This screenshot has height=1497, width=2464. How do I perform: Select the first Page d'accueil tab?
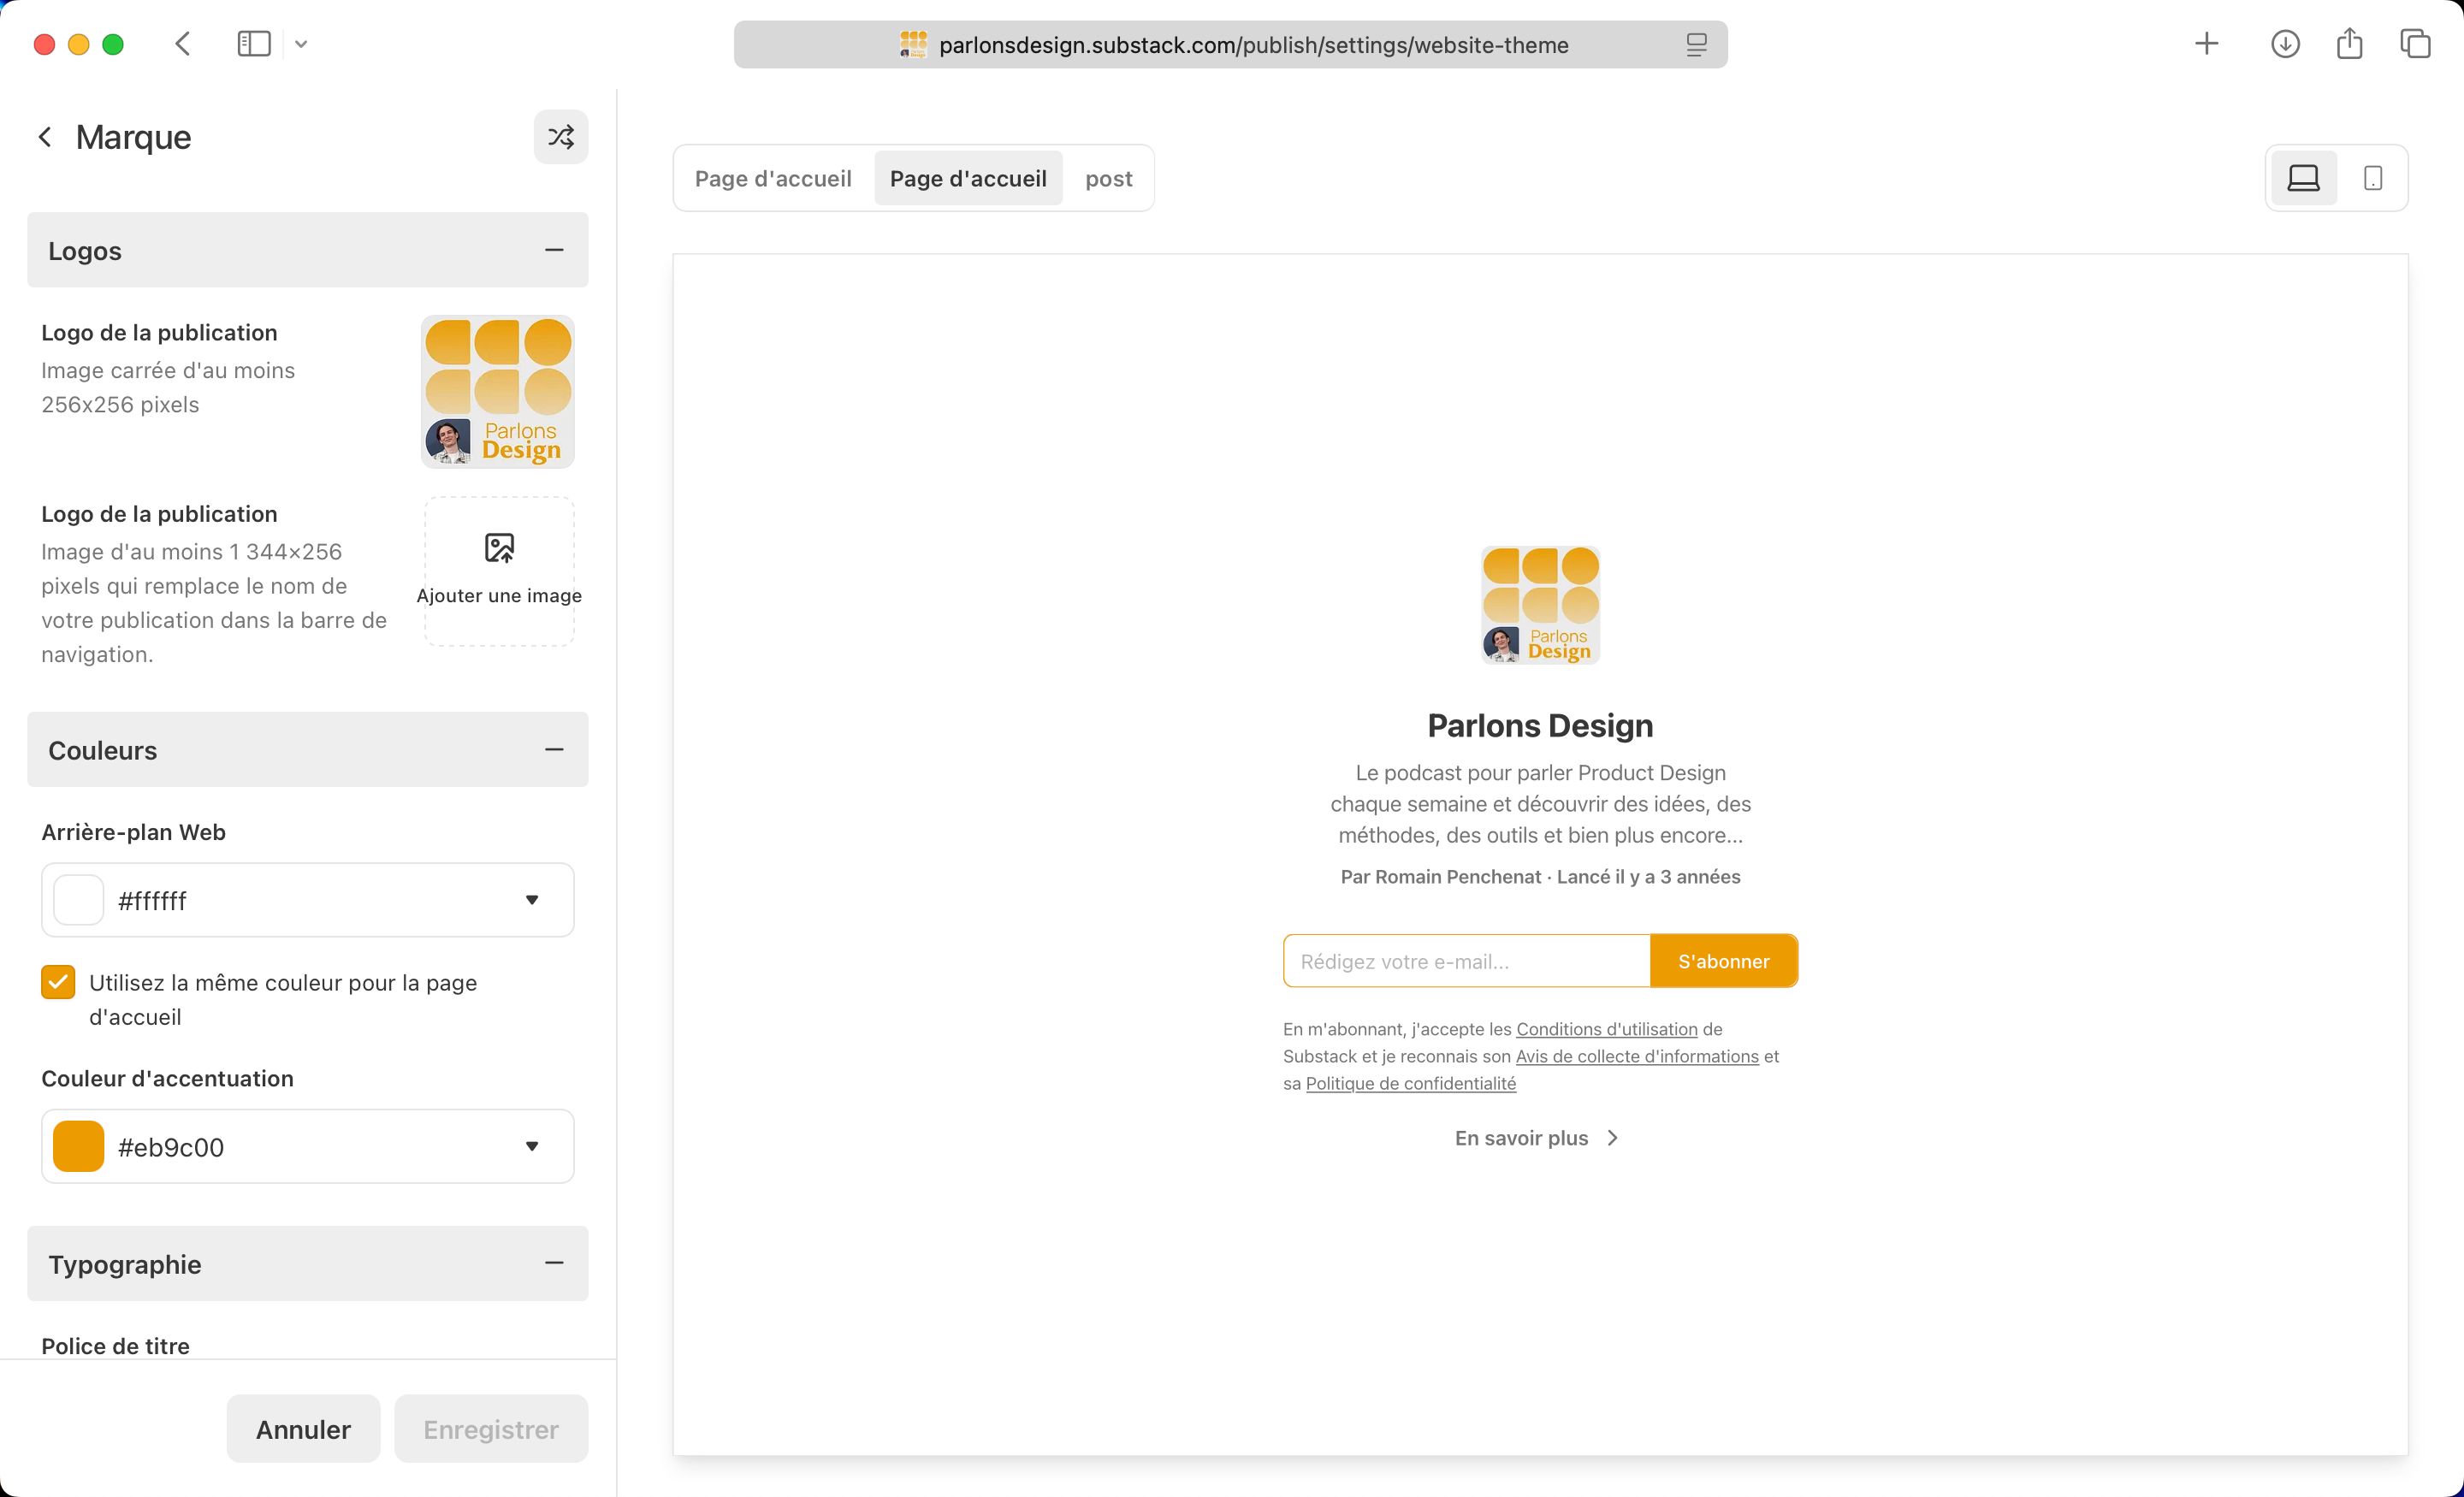(x=773, y=178)
